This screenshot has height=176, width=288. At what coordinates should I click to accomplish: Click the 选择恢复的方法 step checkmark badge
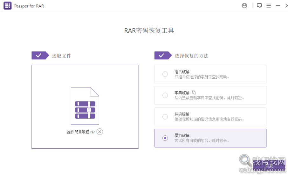pyautogui.click(x=163, y=55)
